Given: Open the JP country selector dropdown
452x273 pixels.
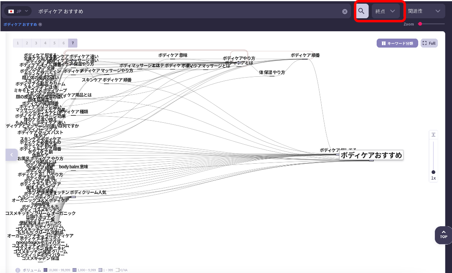Looking at the screenshot, I should [x=18, y=11].
